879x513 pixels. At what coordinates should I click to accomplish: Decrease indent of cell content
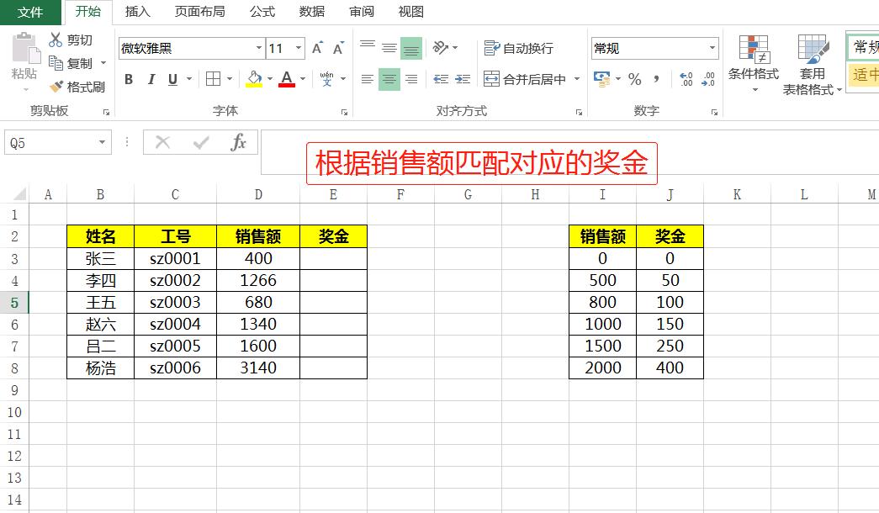[x=441, y=79]
